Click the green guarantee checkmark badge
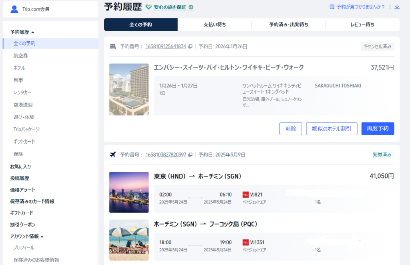This screenshot has height=265, width=410. tap(149, 7)
